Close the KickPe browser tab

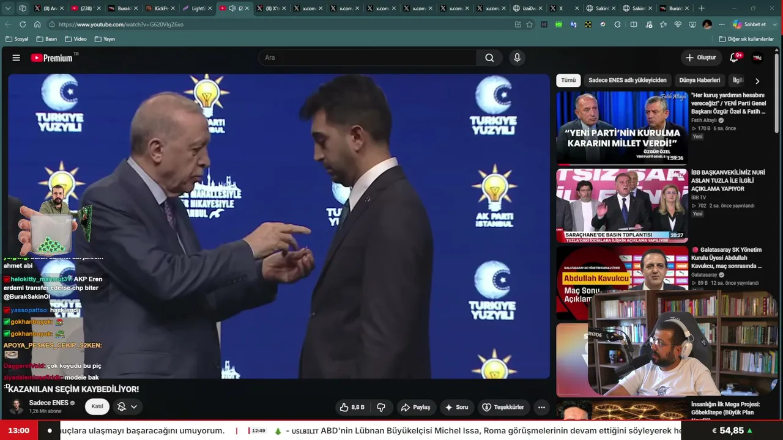(x=173, y=9)
